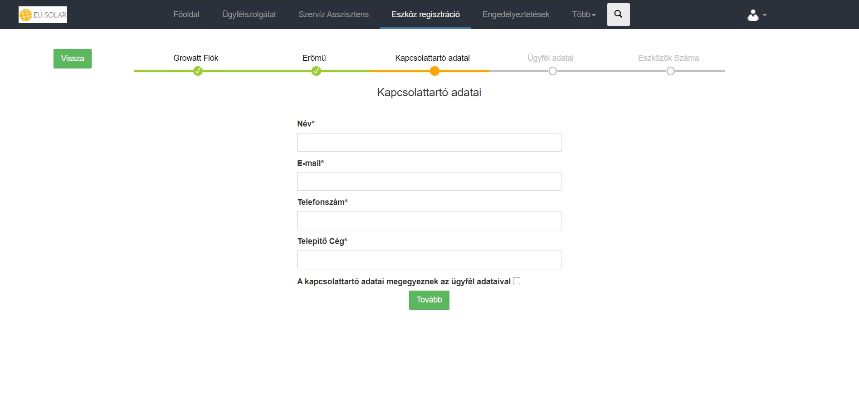859x404 pixels.
Task: Select the Telefonszám text box
Action: [x=429, y=221]
